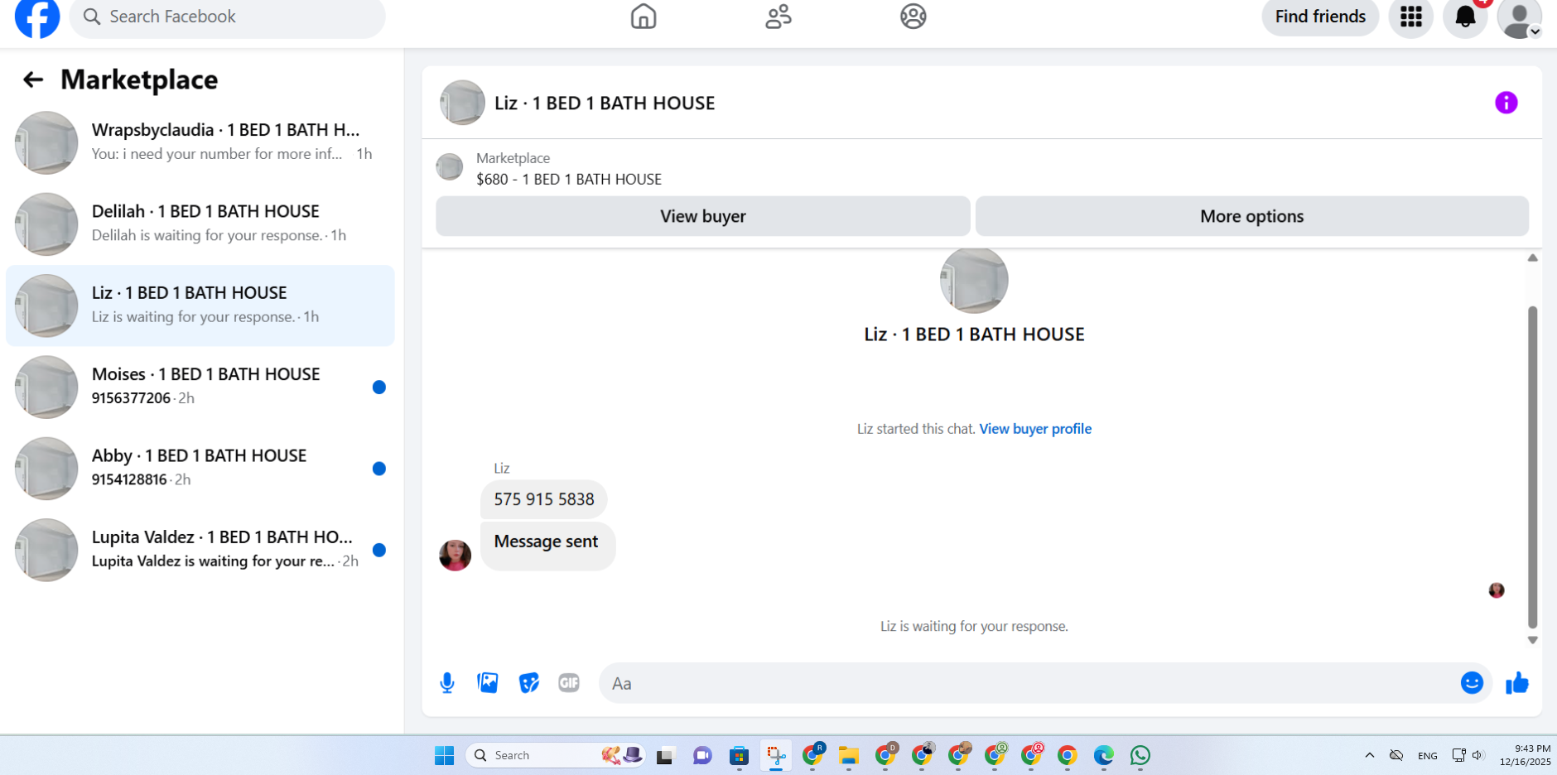The image size is (1557, 775).
Task: Open the Lupita Valdez conversation
Action: coord(200,550)
